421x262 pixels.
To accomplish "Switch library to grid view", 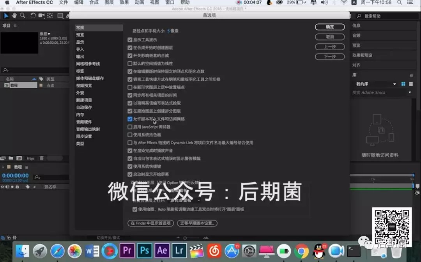I will coord(403,84).
